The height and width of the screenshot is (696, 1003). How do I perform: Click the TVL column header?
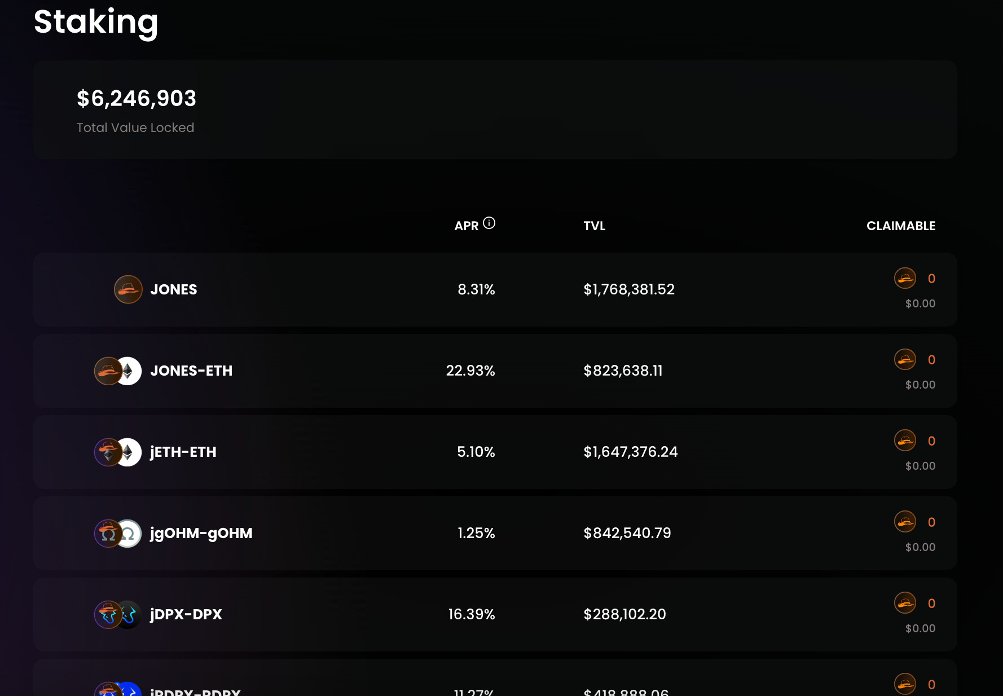[595, 226]
